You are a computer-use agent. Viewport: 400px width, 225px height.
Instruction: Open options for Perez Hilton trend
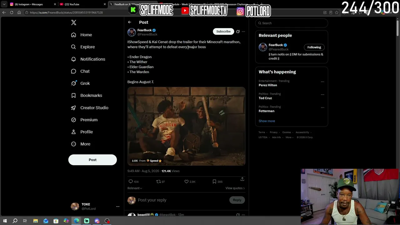click(x=322, y=82)
